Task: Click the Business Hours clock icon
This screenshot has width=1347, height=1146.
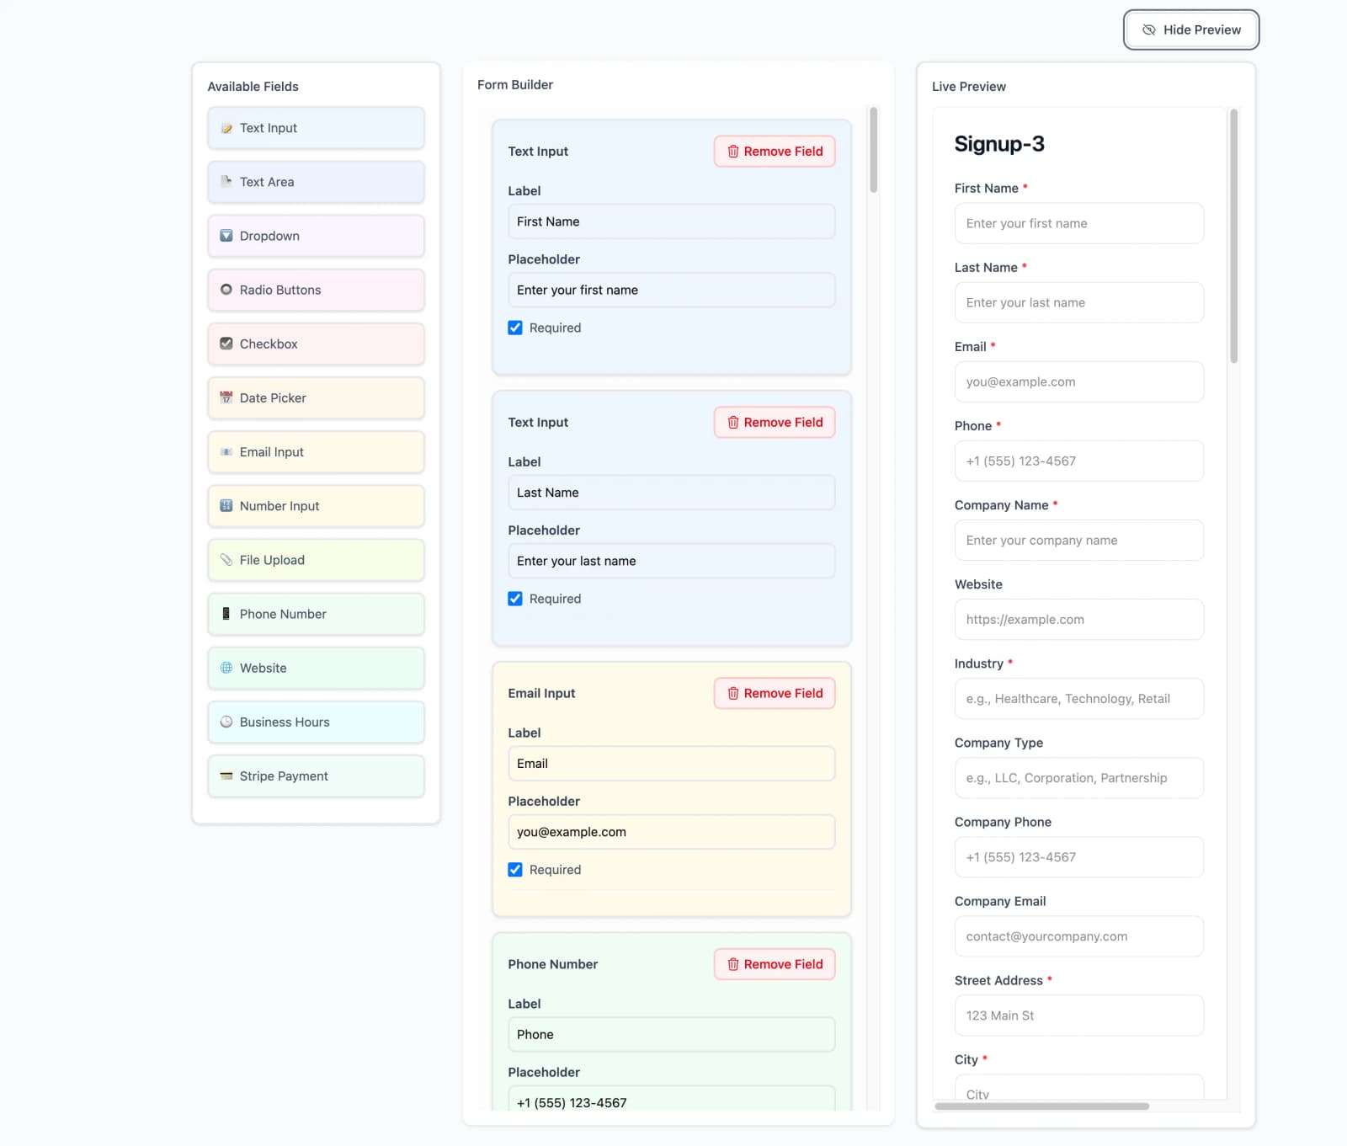Action: coord(226,722)
